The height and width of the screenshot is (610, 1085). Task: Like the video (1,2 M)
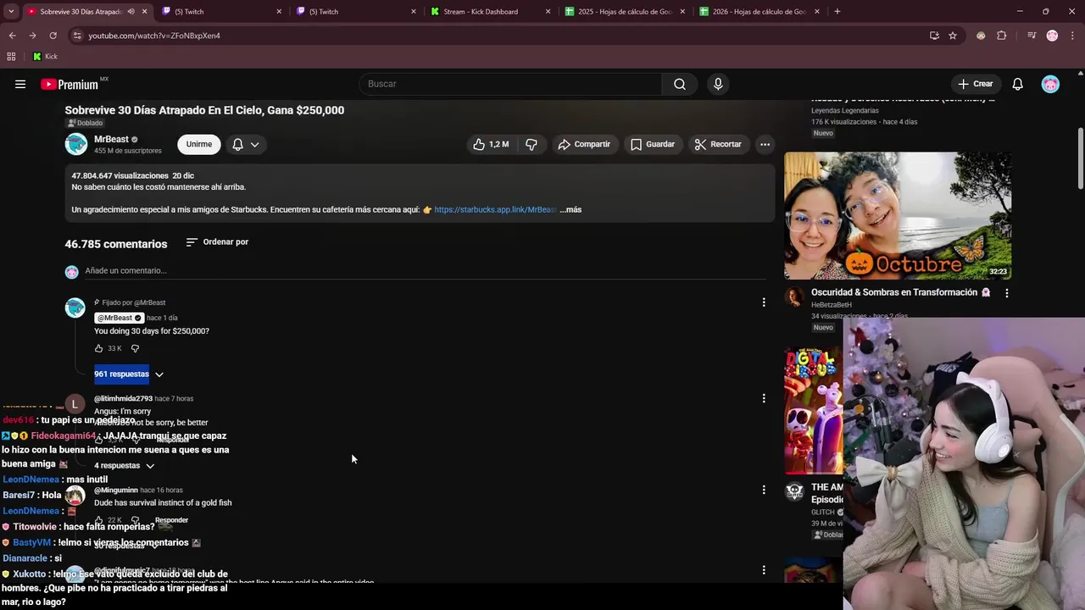pos(491,144)
